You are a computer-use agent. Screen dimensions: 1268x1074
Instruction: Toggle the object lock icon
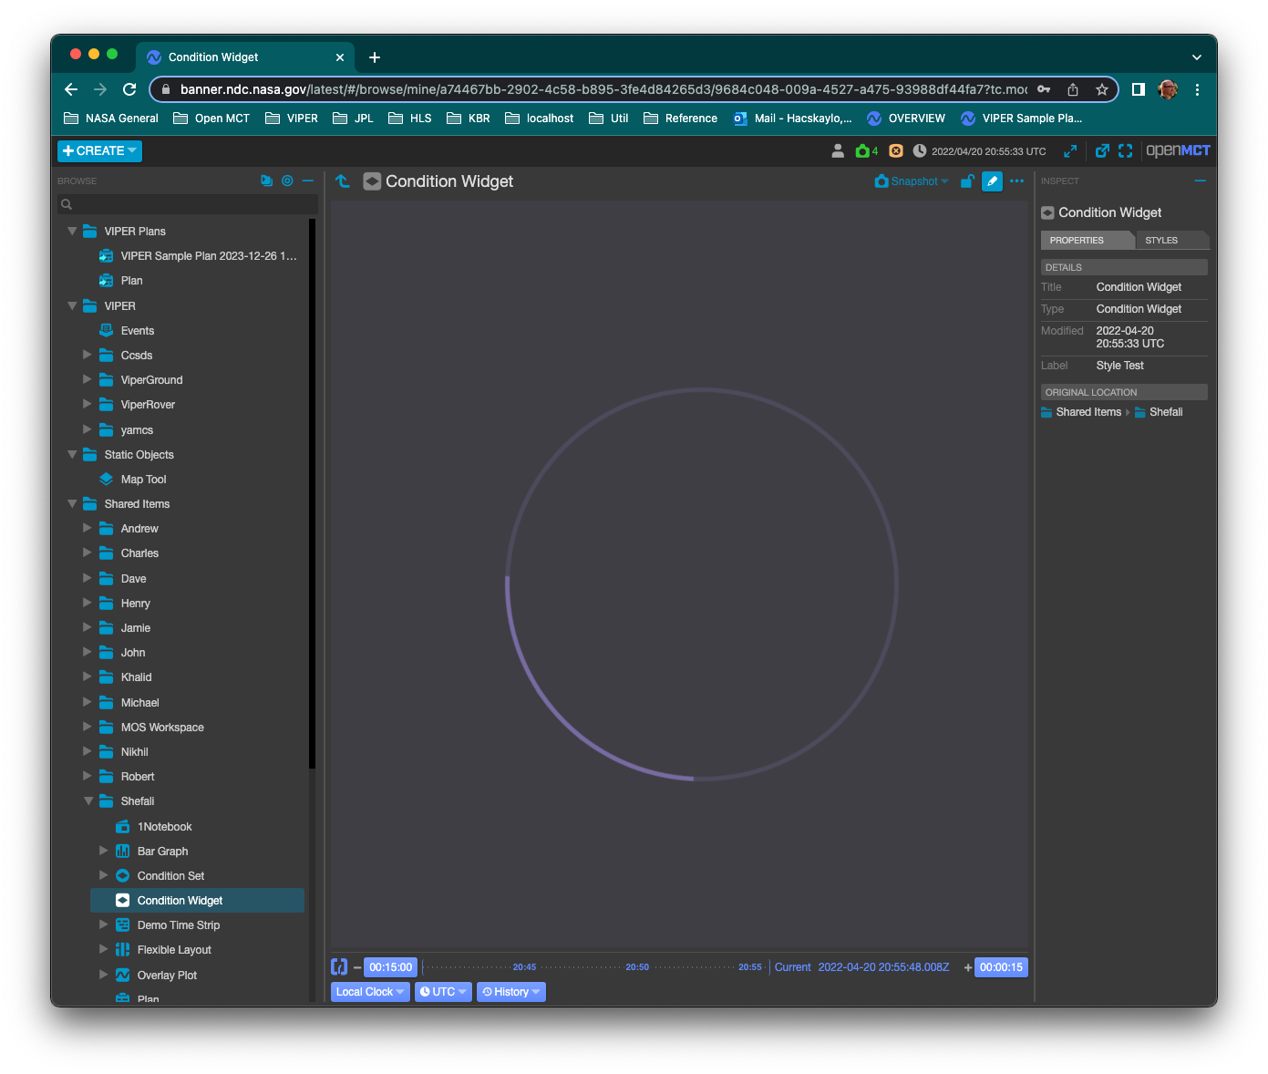(967, 181)
